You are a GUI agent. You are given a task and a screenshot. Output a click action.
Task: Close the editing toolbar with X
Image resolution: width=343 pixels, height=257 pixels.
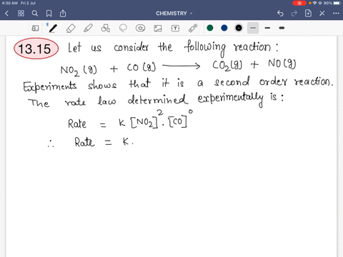322,14
